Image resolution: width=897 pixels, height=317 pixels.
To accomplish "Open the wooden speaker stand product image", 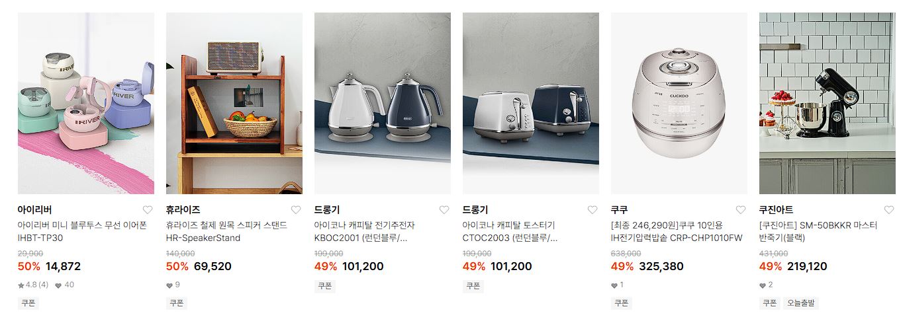I will tap(234, 103).
